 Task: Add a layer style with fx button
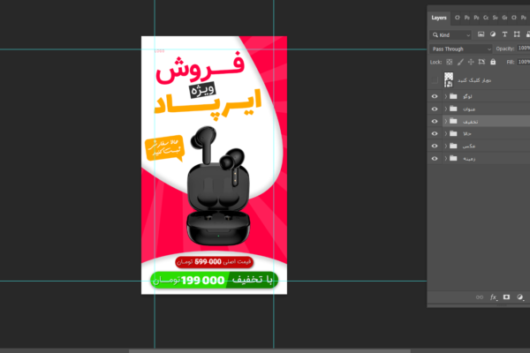pyautogui.click(x=492, y=298)
